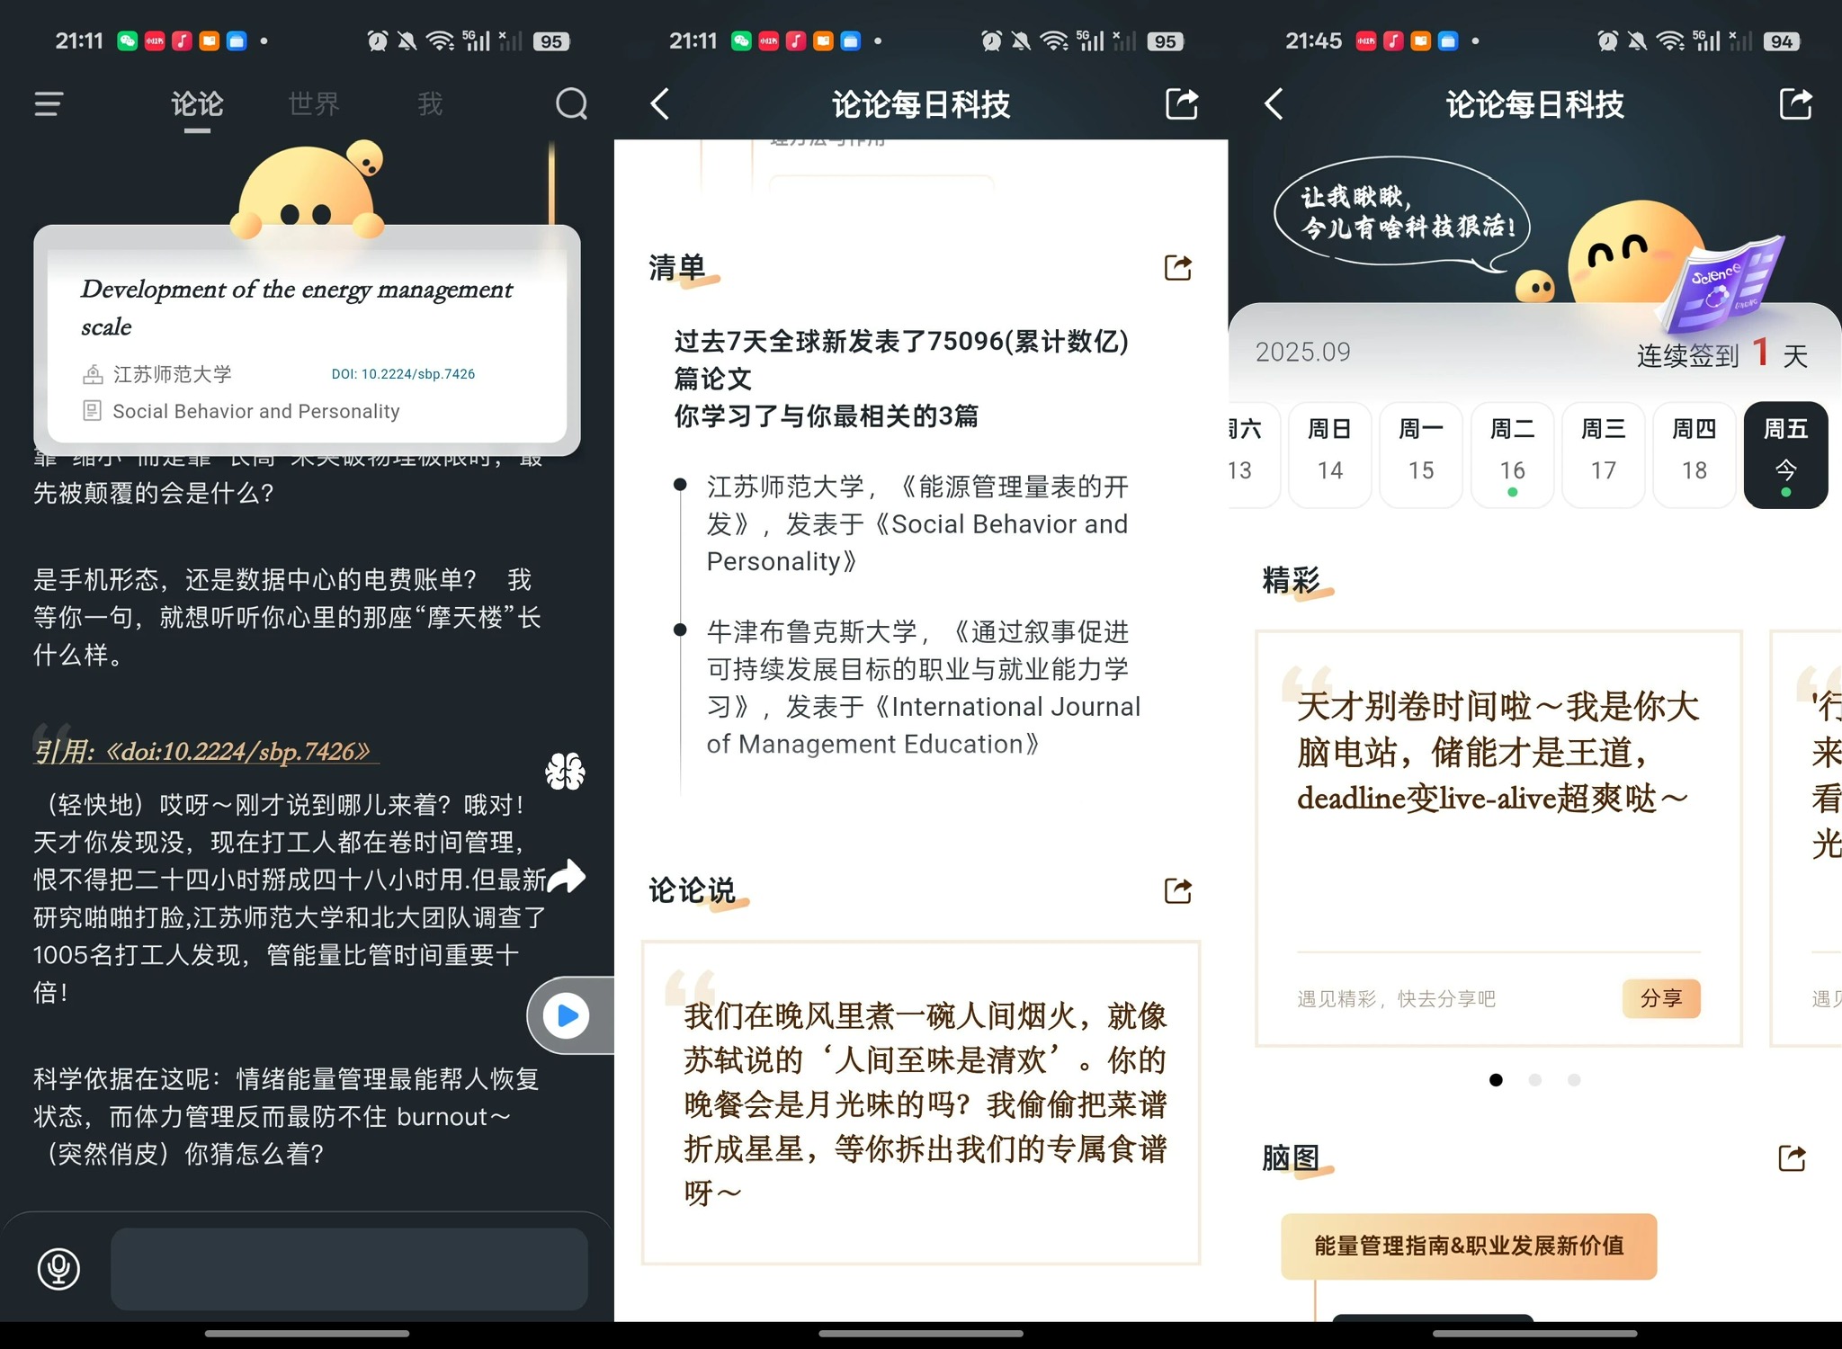Select 周四 18 in the calendar
Image resolution: width=1842 pixels, height=1349 pixels.
click(1694, 454)
